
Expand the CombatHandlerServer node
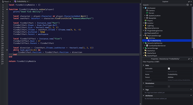point(145,46)
